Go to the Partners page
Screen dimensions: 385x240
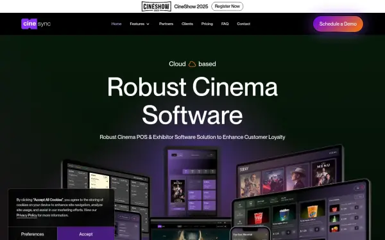click(166, 24)
